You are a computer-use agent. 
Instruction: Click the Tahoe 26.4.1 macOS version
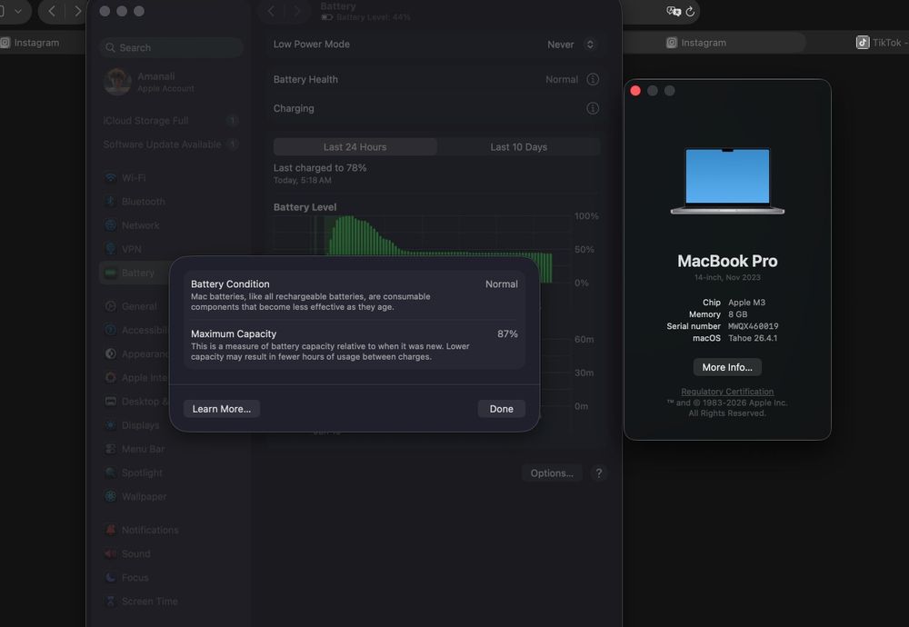pos(753,338)
